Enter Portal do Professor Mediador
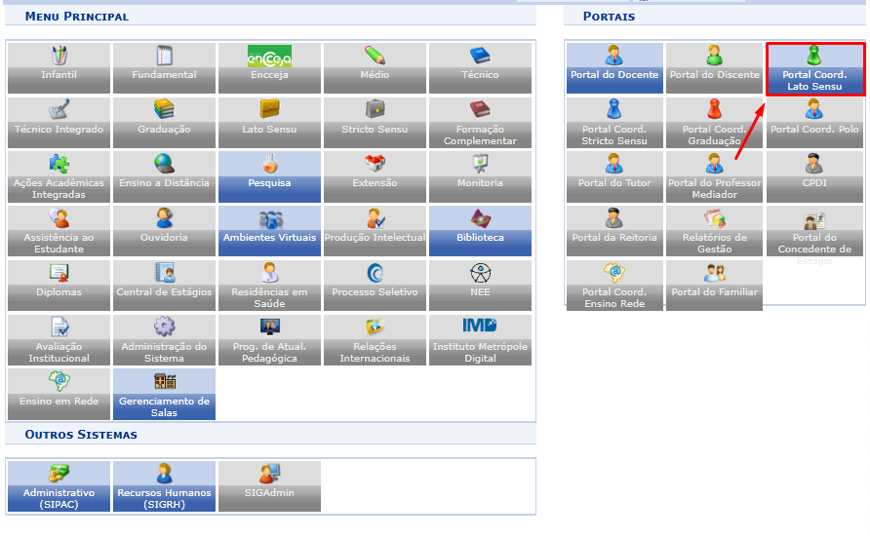This screenshot has width=870, height=539. click(715, 176)
